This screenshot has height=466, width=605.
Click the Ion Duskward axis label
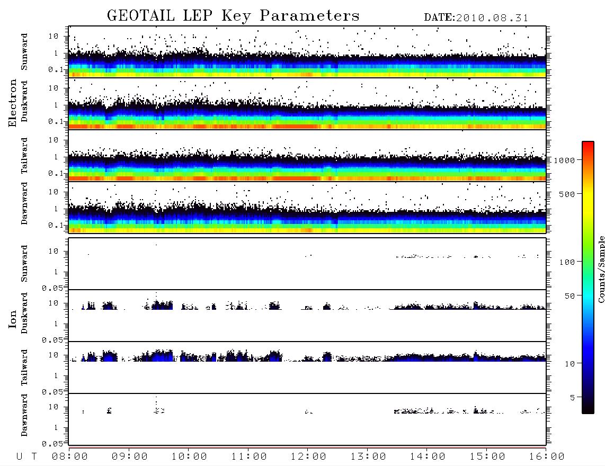24,313
